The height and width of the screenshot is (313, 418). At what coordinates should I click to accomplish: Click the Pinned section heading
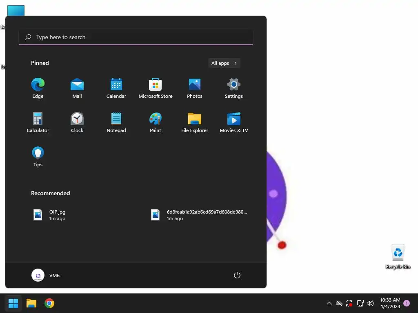coord(40,63)
